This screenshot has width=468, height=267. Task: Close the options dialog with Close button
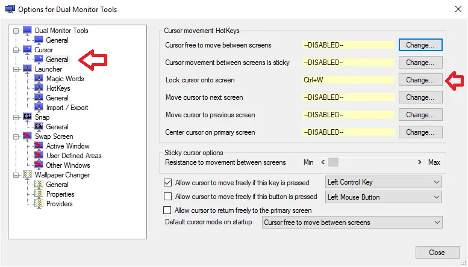(437, 253)
